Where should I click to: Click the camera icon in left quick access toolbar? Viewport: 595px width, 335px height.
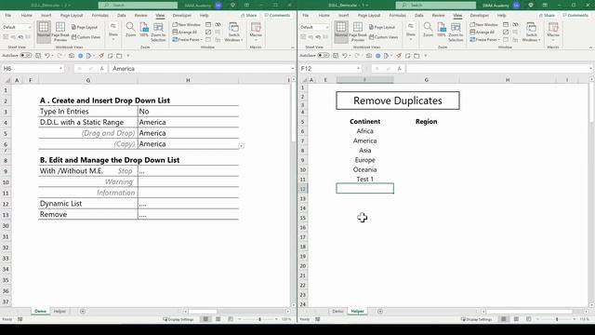tap(72, 56)
